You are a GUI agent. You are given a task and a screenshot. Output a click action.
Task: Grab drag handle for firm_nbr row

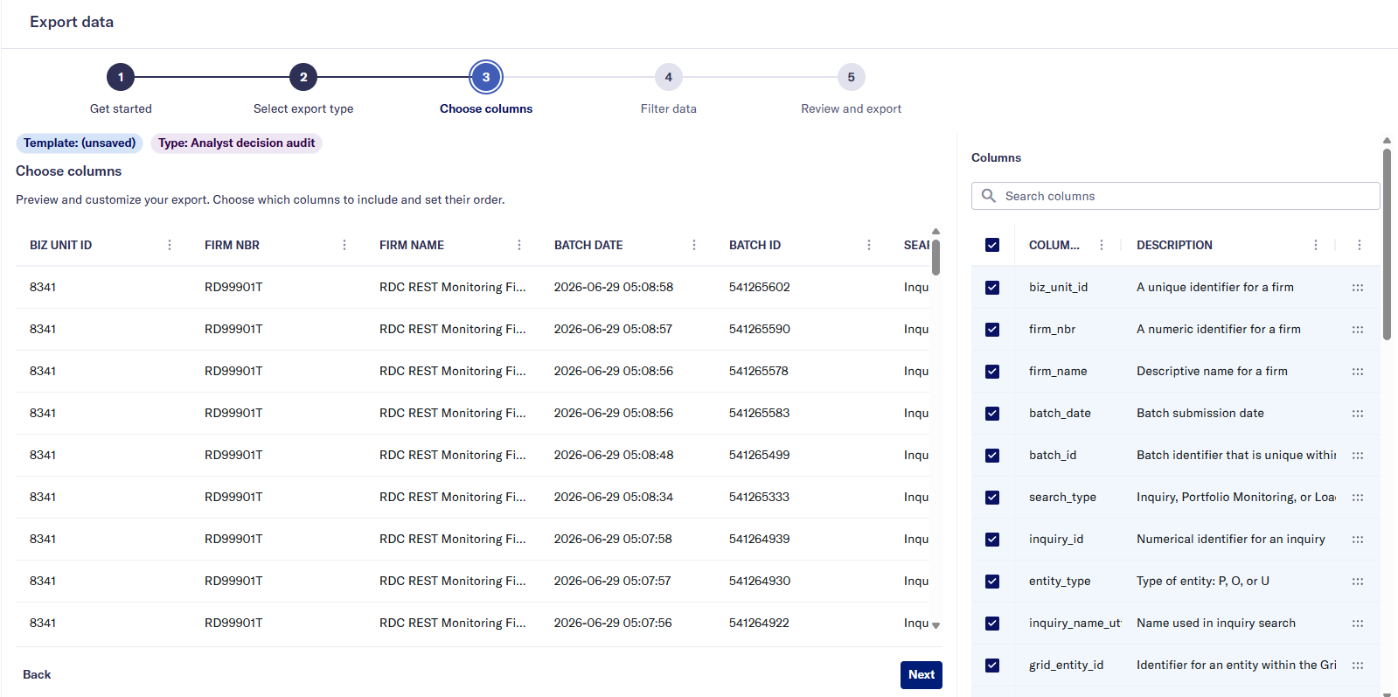pyautogui.click(x=1358, y=329)
